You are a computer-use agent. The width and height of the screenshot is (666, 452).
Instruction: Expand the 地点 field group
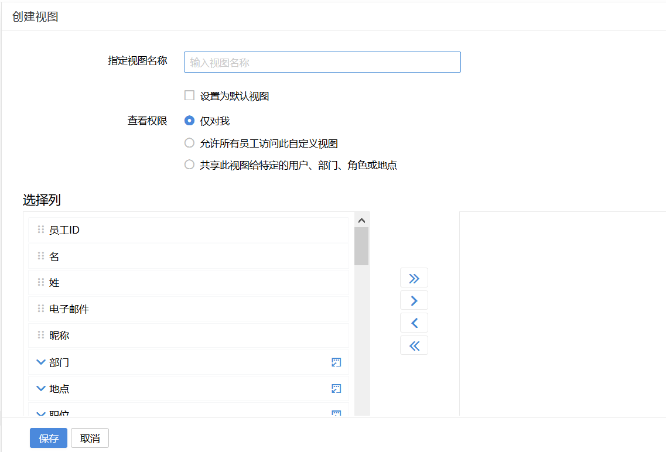(x=41, y=388)
